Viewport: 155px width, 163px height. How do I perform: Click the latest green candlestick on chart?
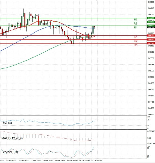(x=93, y=30)
